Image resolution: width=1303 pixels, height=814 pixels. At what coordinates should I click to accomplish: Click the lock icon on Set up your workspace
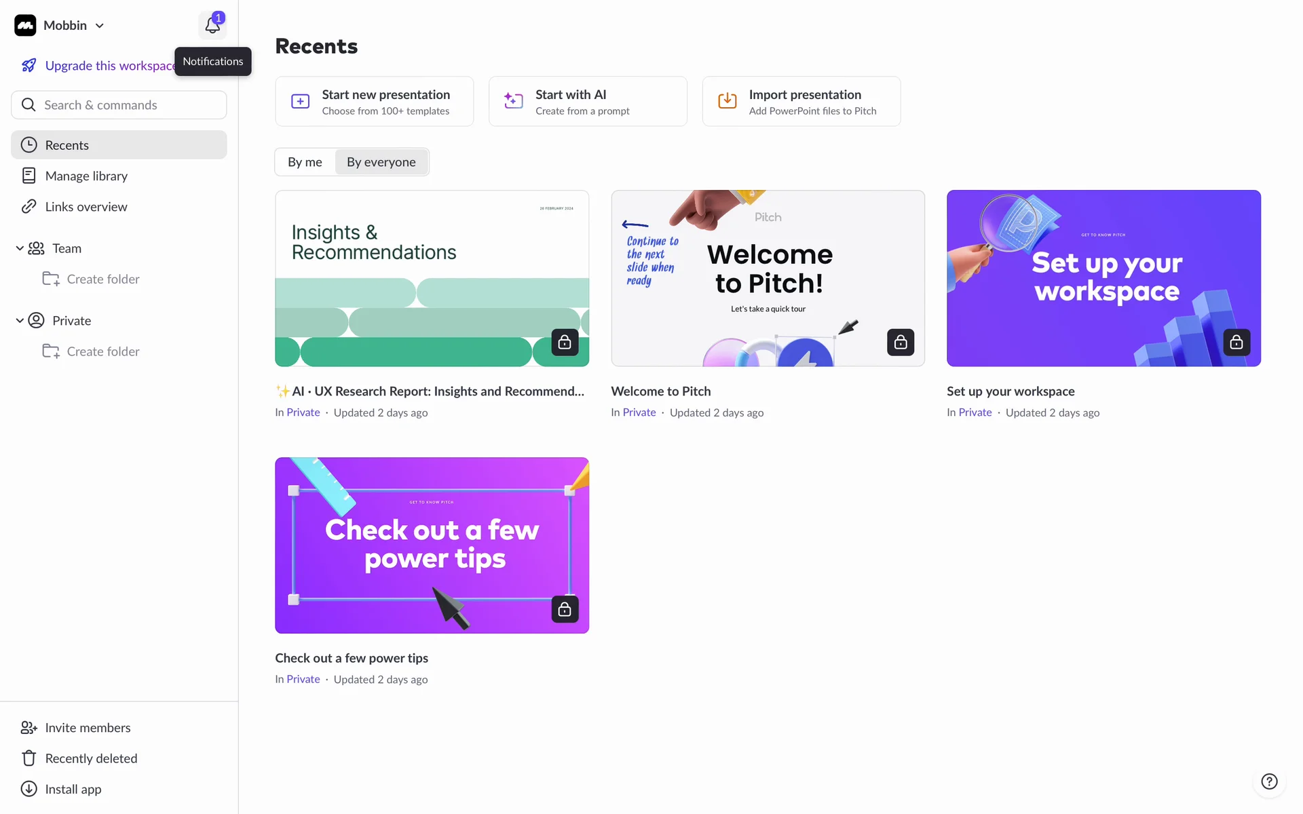pyautogui.click(x=1236, y=343)
